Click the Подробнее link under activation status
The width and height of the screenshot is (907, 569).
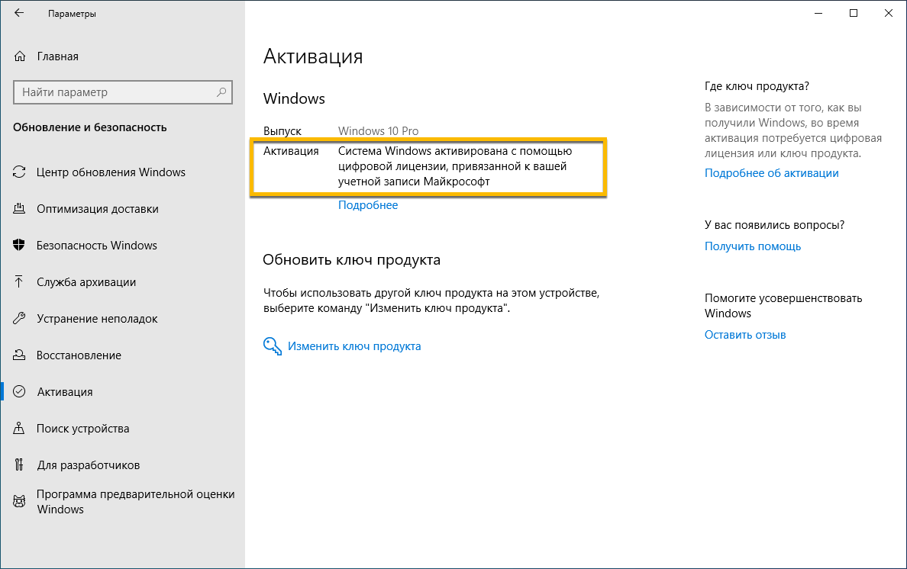click(x=368, y=205)
